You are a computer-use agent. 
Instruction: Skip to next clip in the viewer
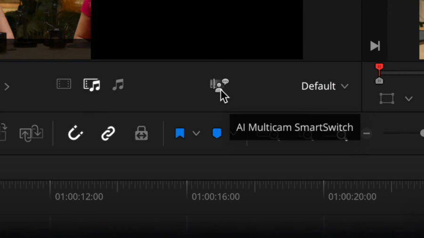[375, 46]
